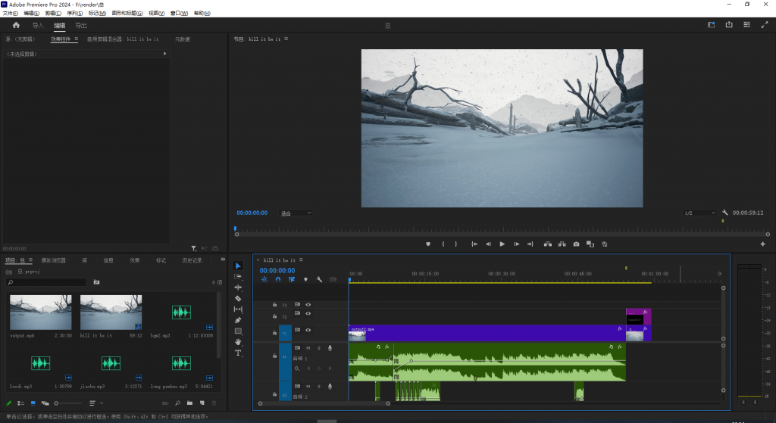The image size is (776, 423).
Task: Hide video track V1 with eye icon
Action: point(308,330)
